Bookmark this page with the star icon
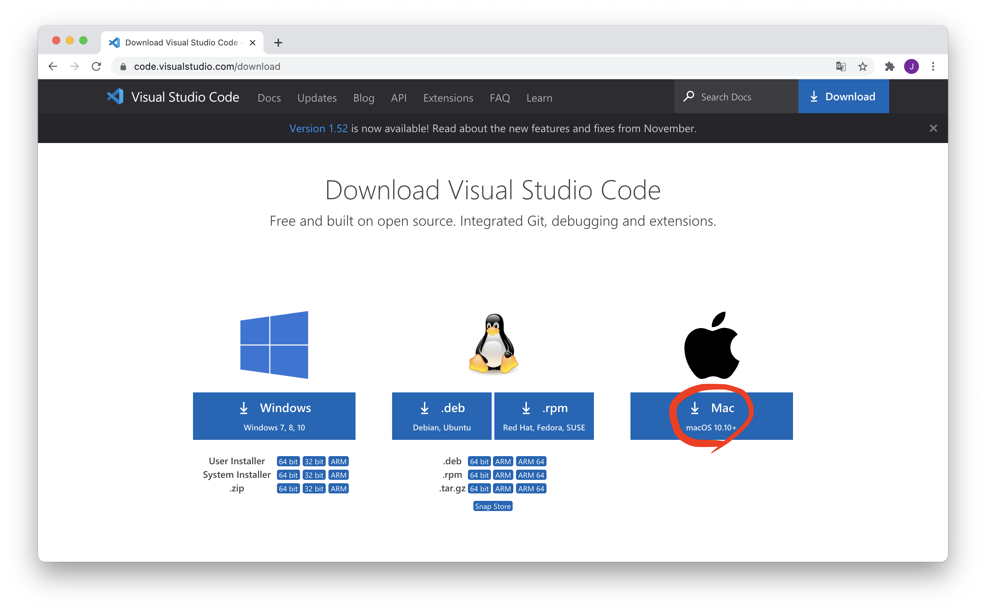The height and width of the screenshot is (612, 986). pos(863,66)
